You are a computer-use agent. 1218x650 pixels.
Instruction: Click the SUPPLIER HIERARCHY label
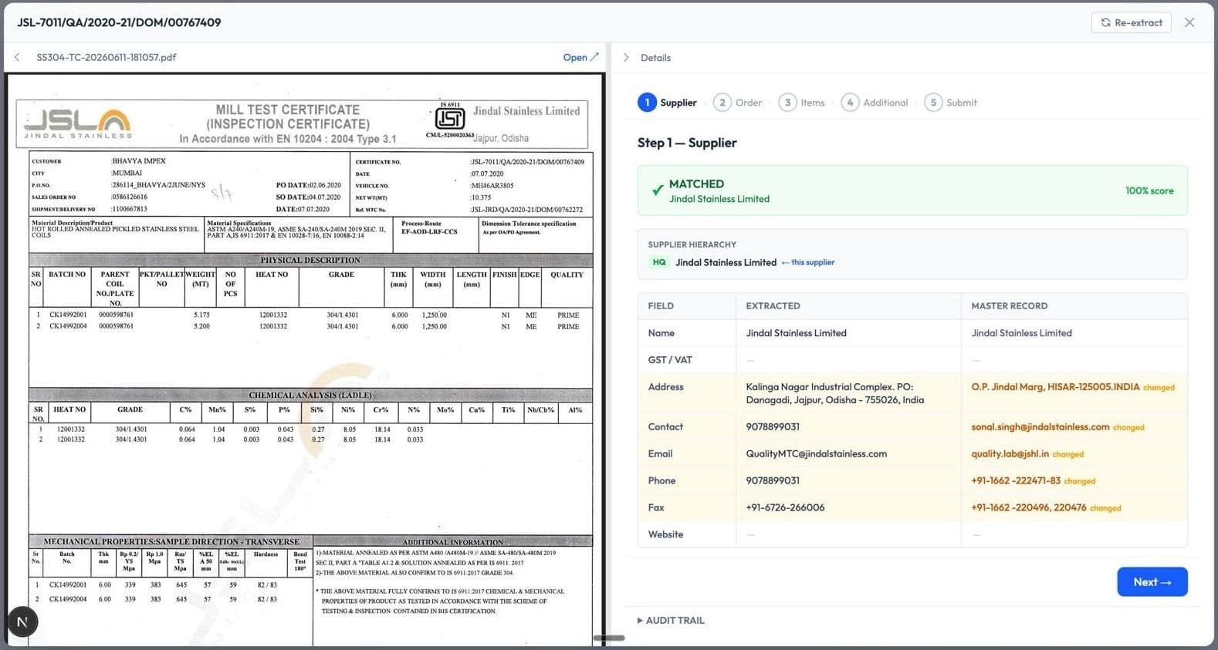click(x=692, y=244)
